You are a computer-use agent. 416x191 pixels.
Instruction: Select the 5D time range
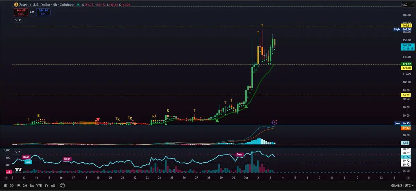(x=12, y=186)
